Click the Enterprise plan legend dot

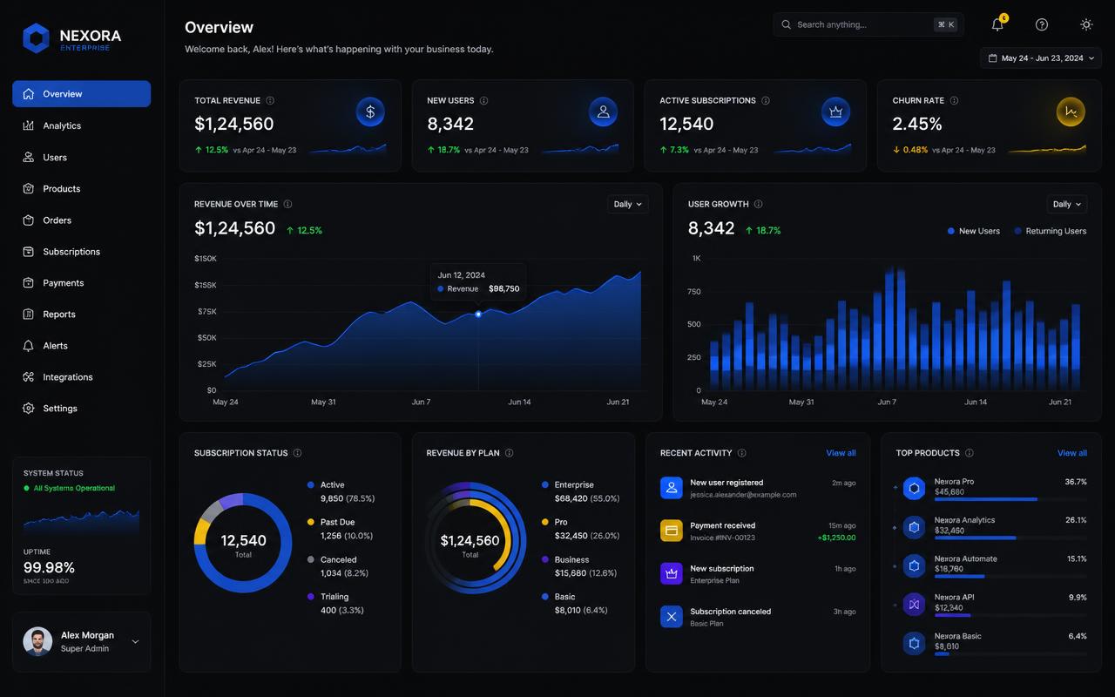[545, 484]
